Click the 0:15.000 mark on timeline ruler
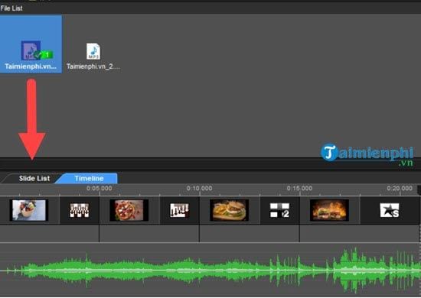Image resolution: width=421 pixels, height=298 pixels. point(299,189)
